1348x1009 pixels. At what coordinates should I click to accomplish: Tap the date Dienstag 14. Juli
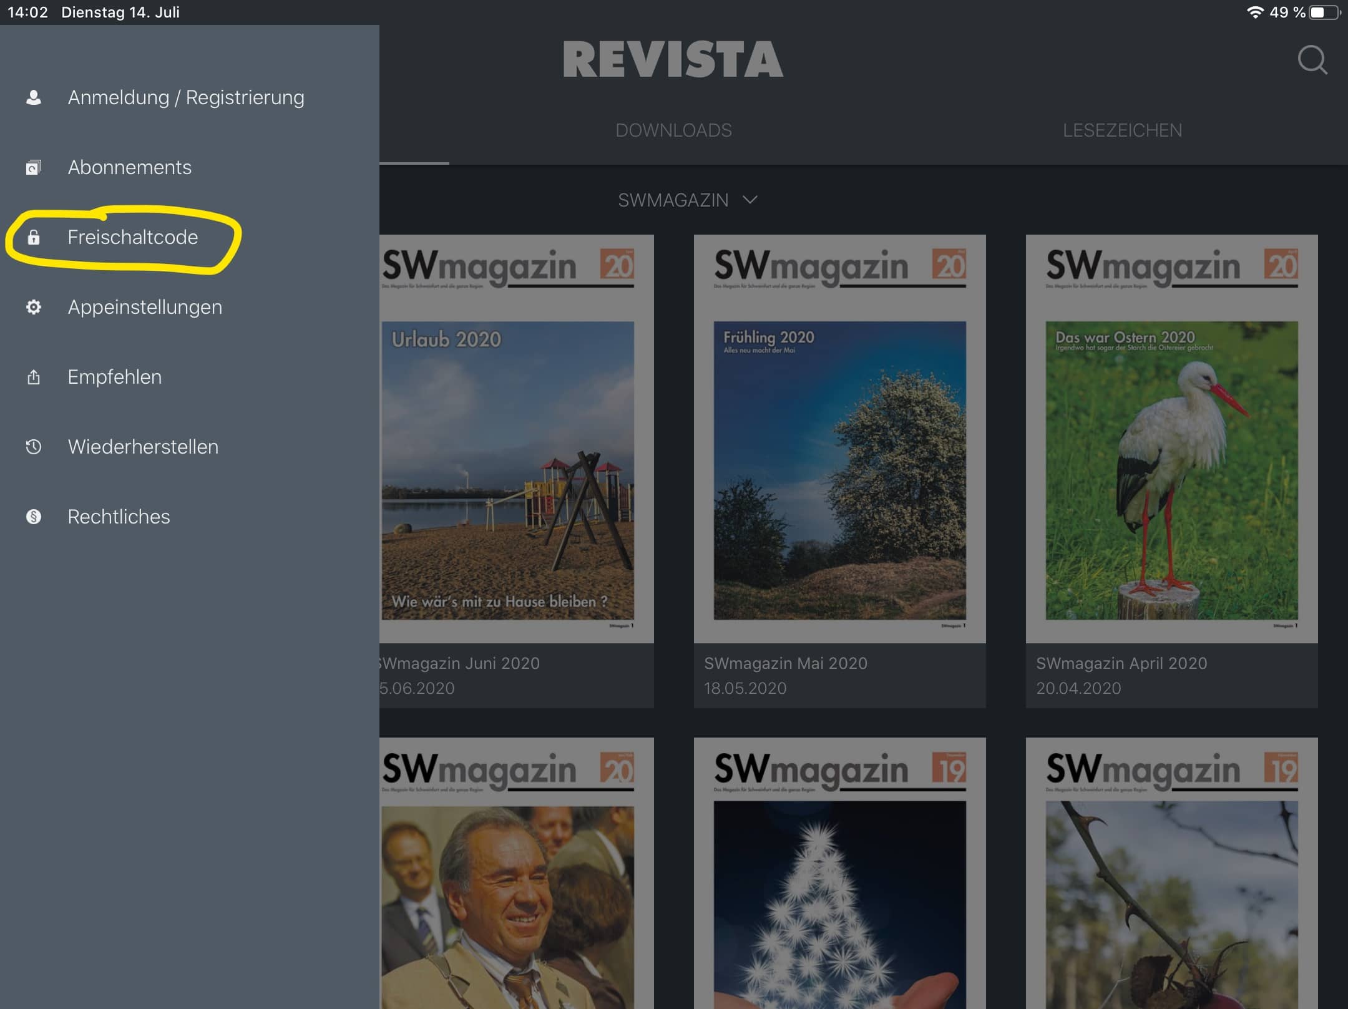(x=120, y=12)
